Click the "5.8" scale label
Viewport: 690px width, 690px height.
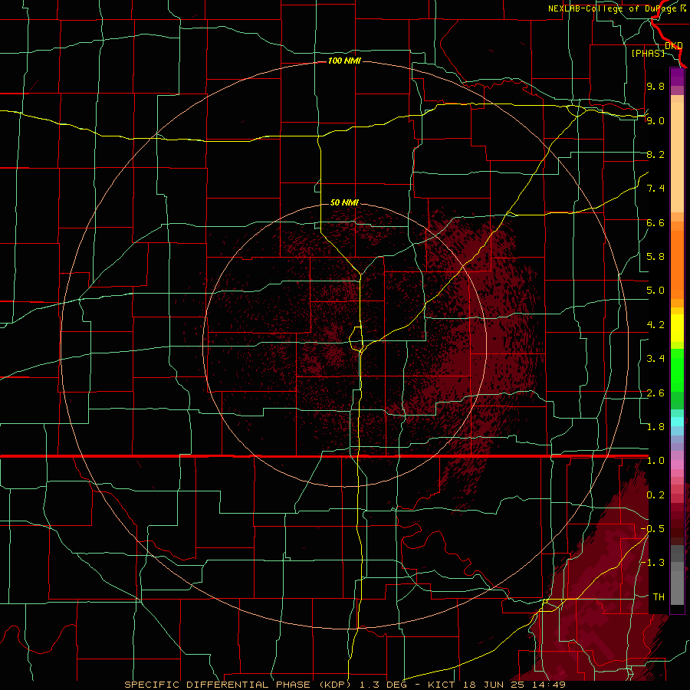(655, 257)
